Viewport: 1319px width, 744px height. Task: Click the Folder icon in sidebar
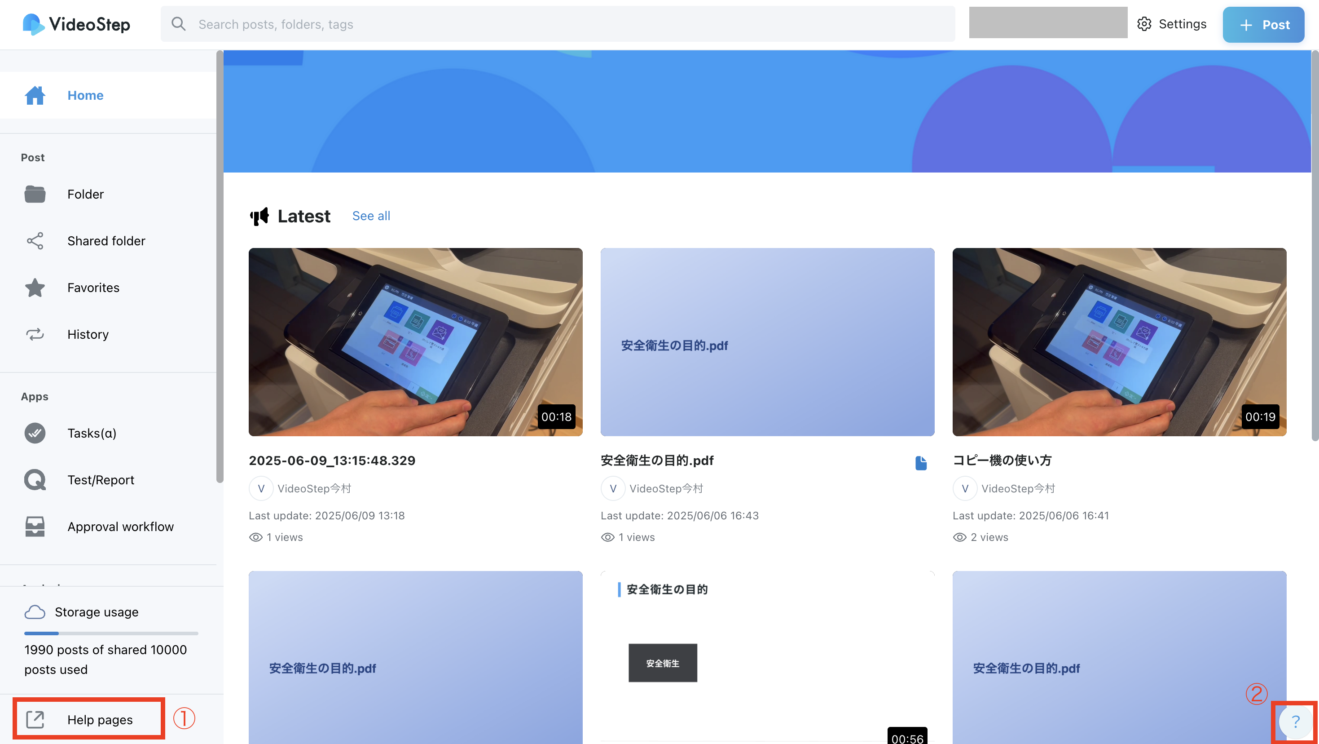pyautogui.click(x=35, y=194)
